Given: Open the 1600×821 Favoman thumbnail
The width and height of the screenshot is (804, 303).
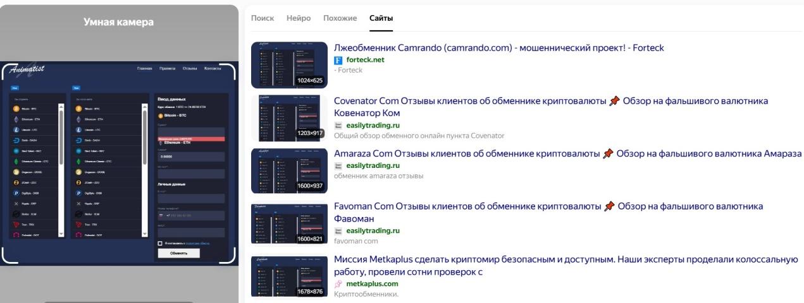Looking at the screenshot, I should [289, 223].
